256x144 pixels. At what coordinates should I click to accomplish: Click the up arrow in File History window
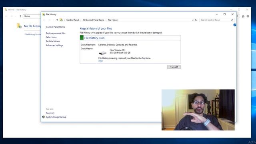pos(57,20)
